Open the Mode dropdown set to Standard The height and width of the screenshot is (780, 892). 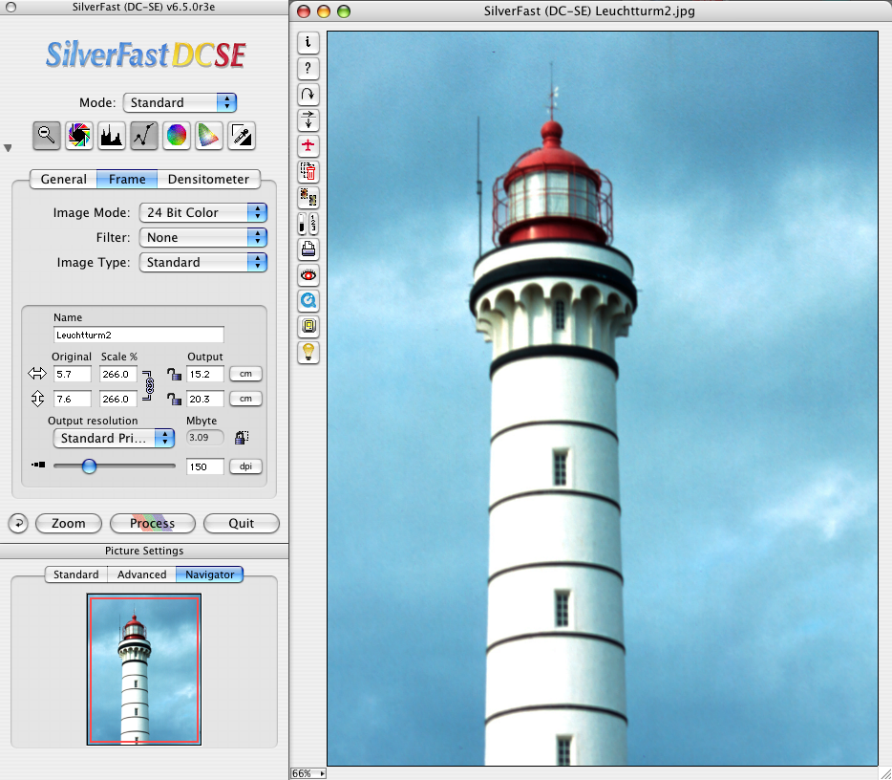[x=180, y=102]
